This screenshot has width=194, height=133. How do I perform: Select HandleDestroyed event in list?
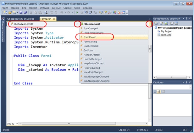pos(114,59)
